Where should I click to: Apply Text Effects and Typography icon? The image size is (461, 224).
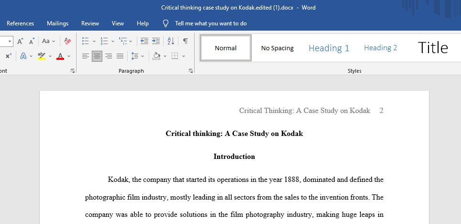tap(23, 56)
